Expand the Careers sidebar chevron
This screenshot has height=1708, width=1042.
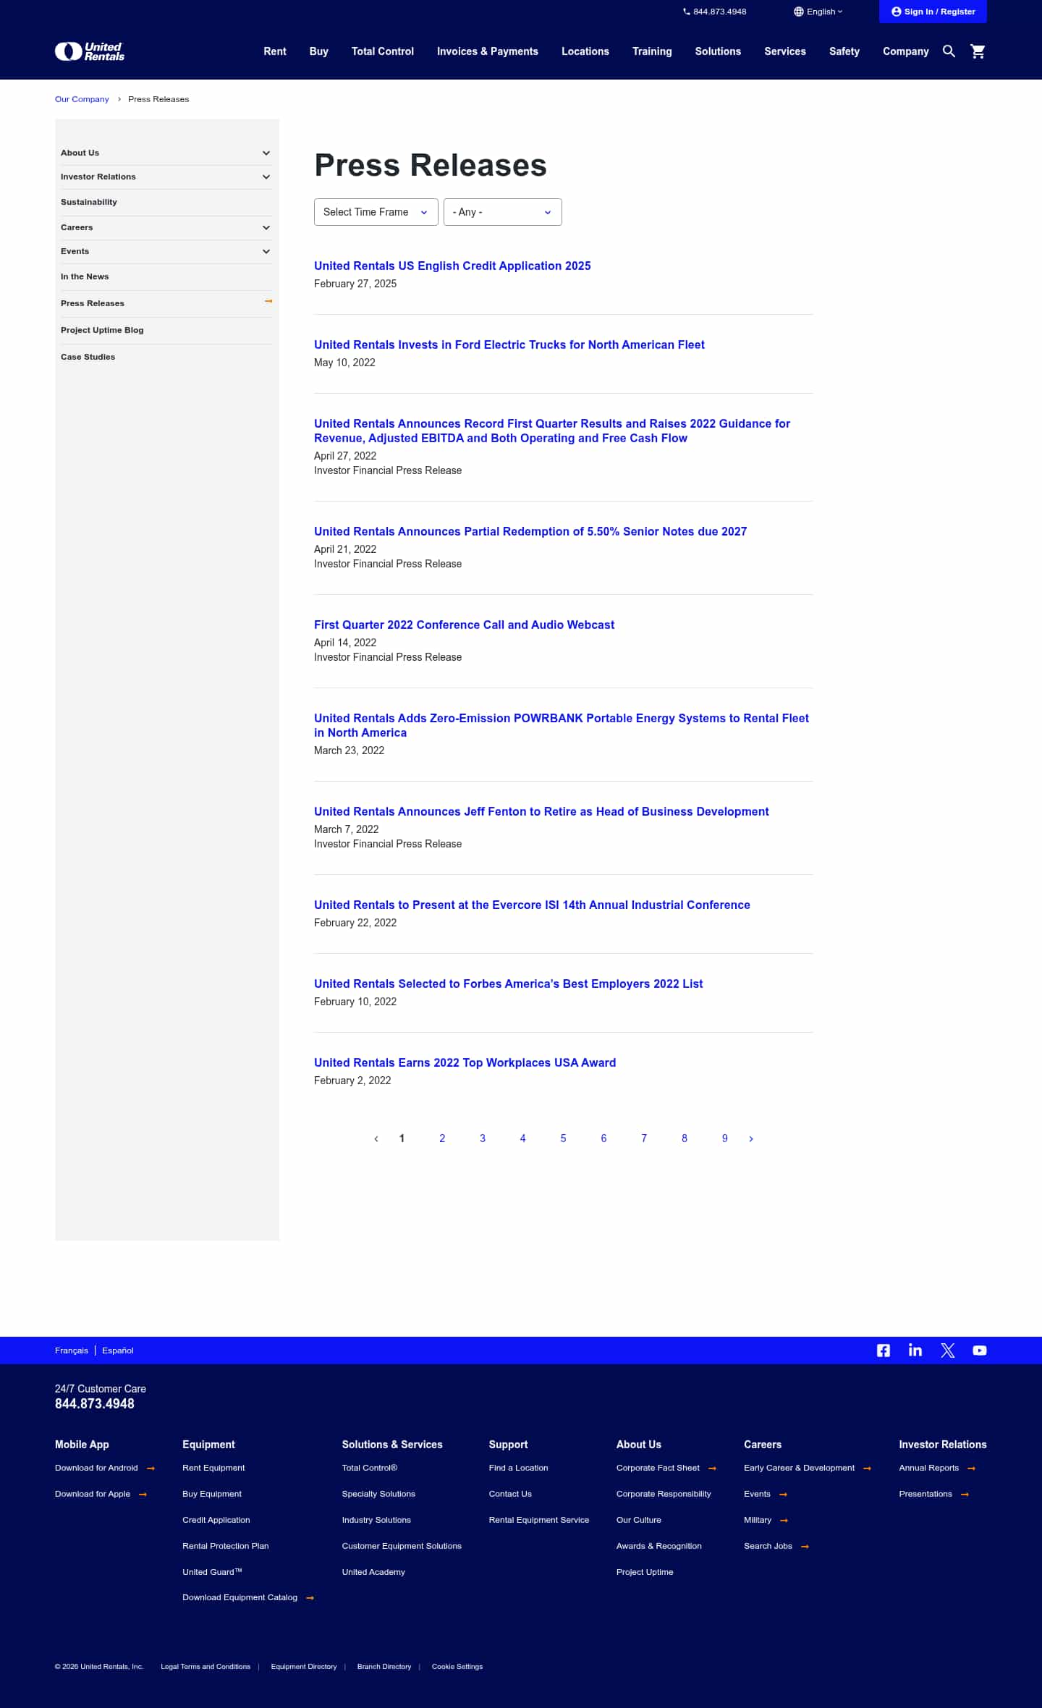266,227
